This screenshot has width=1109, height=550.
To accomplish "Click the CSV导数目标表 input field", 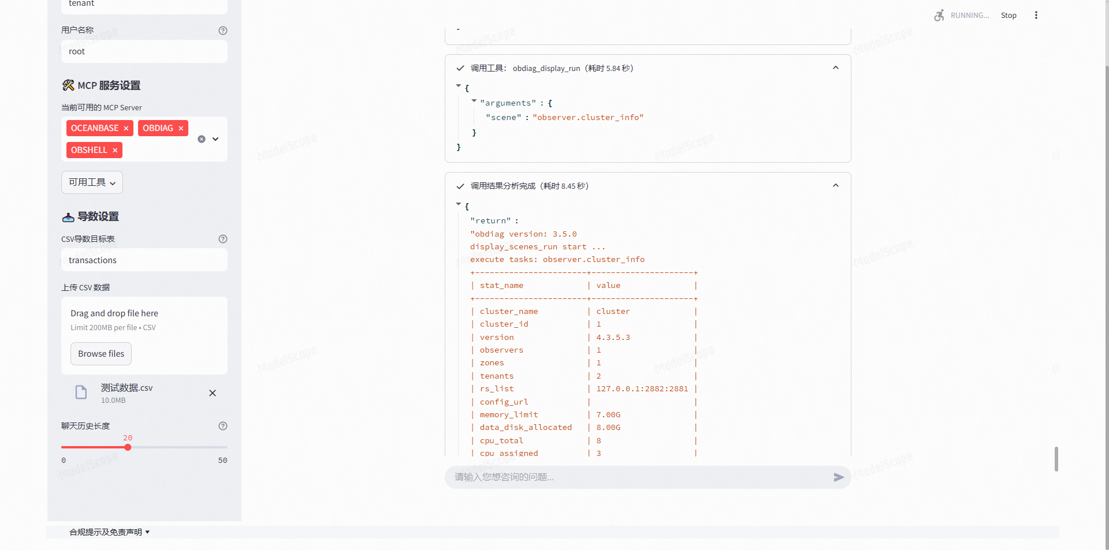I will pyautogui.click(x=144, y=260).
